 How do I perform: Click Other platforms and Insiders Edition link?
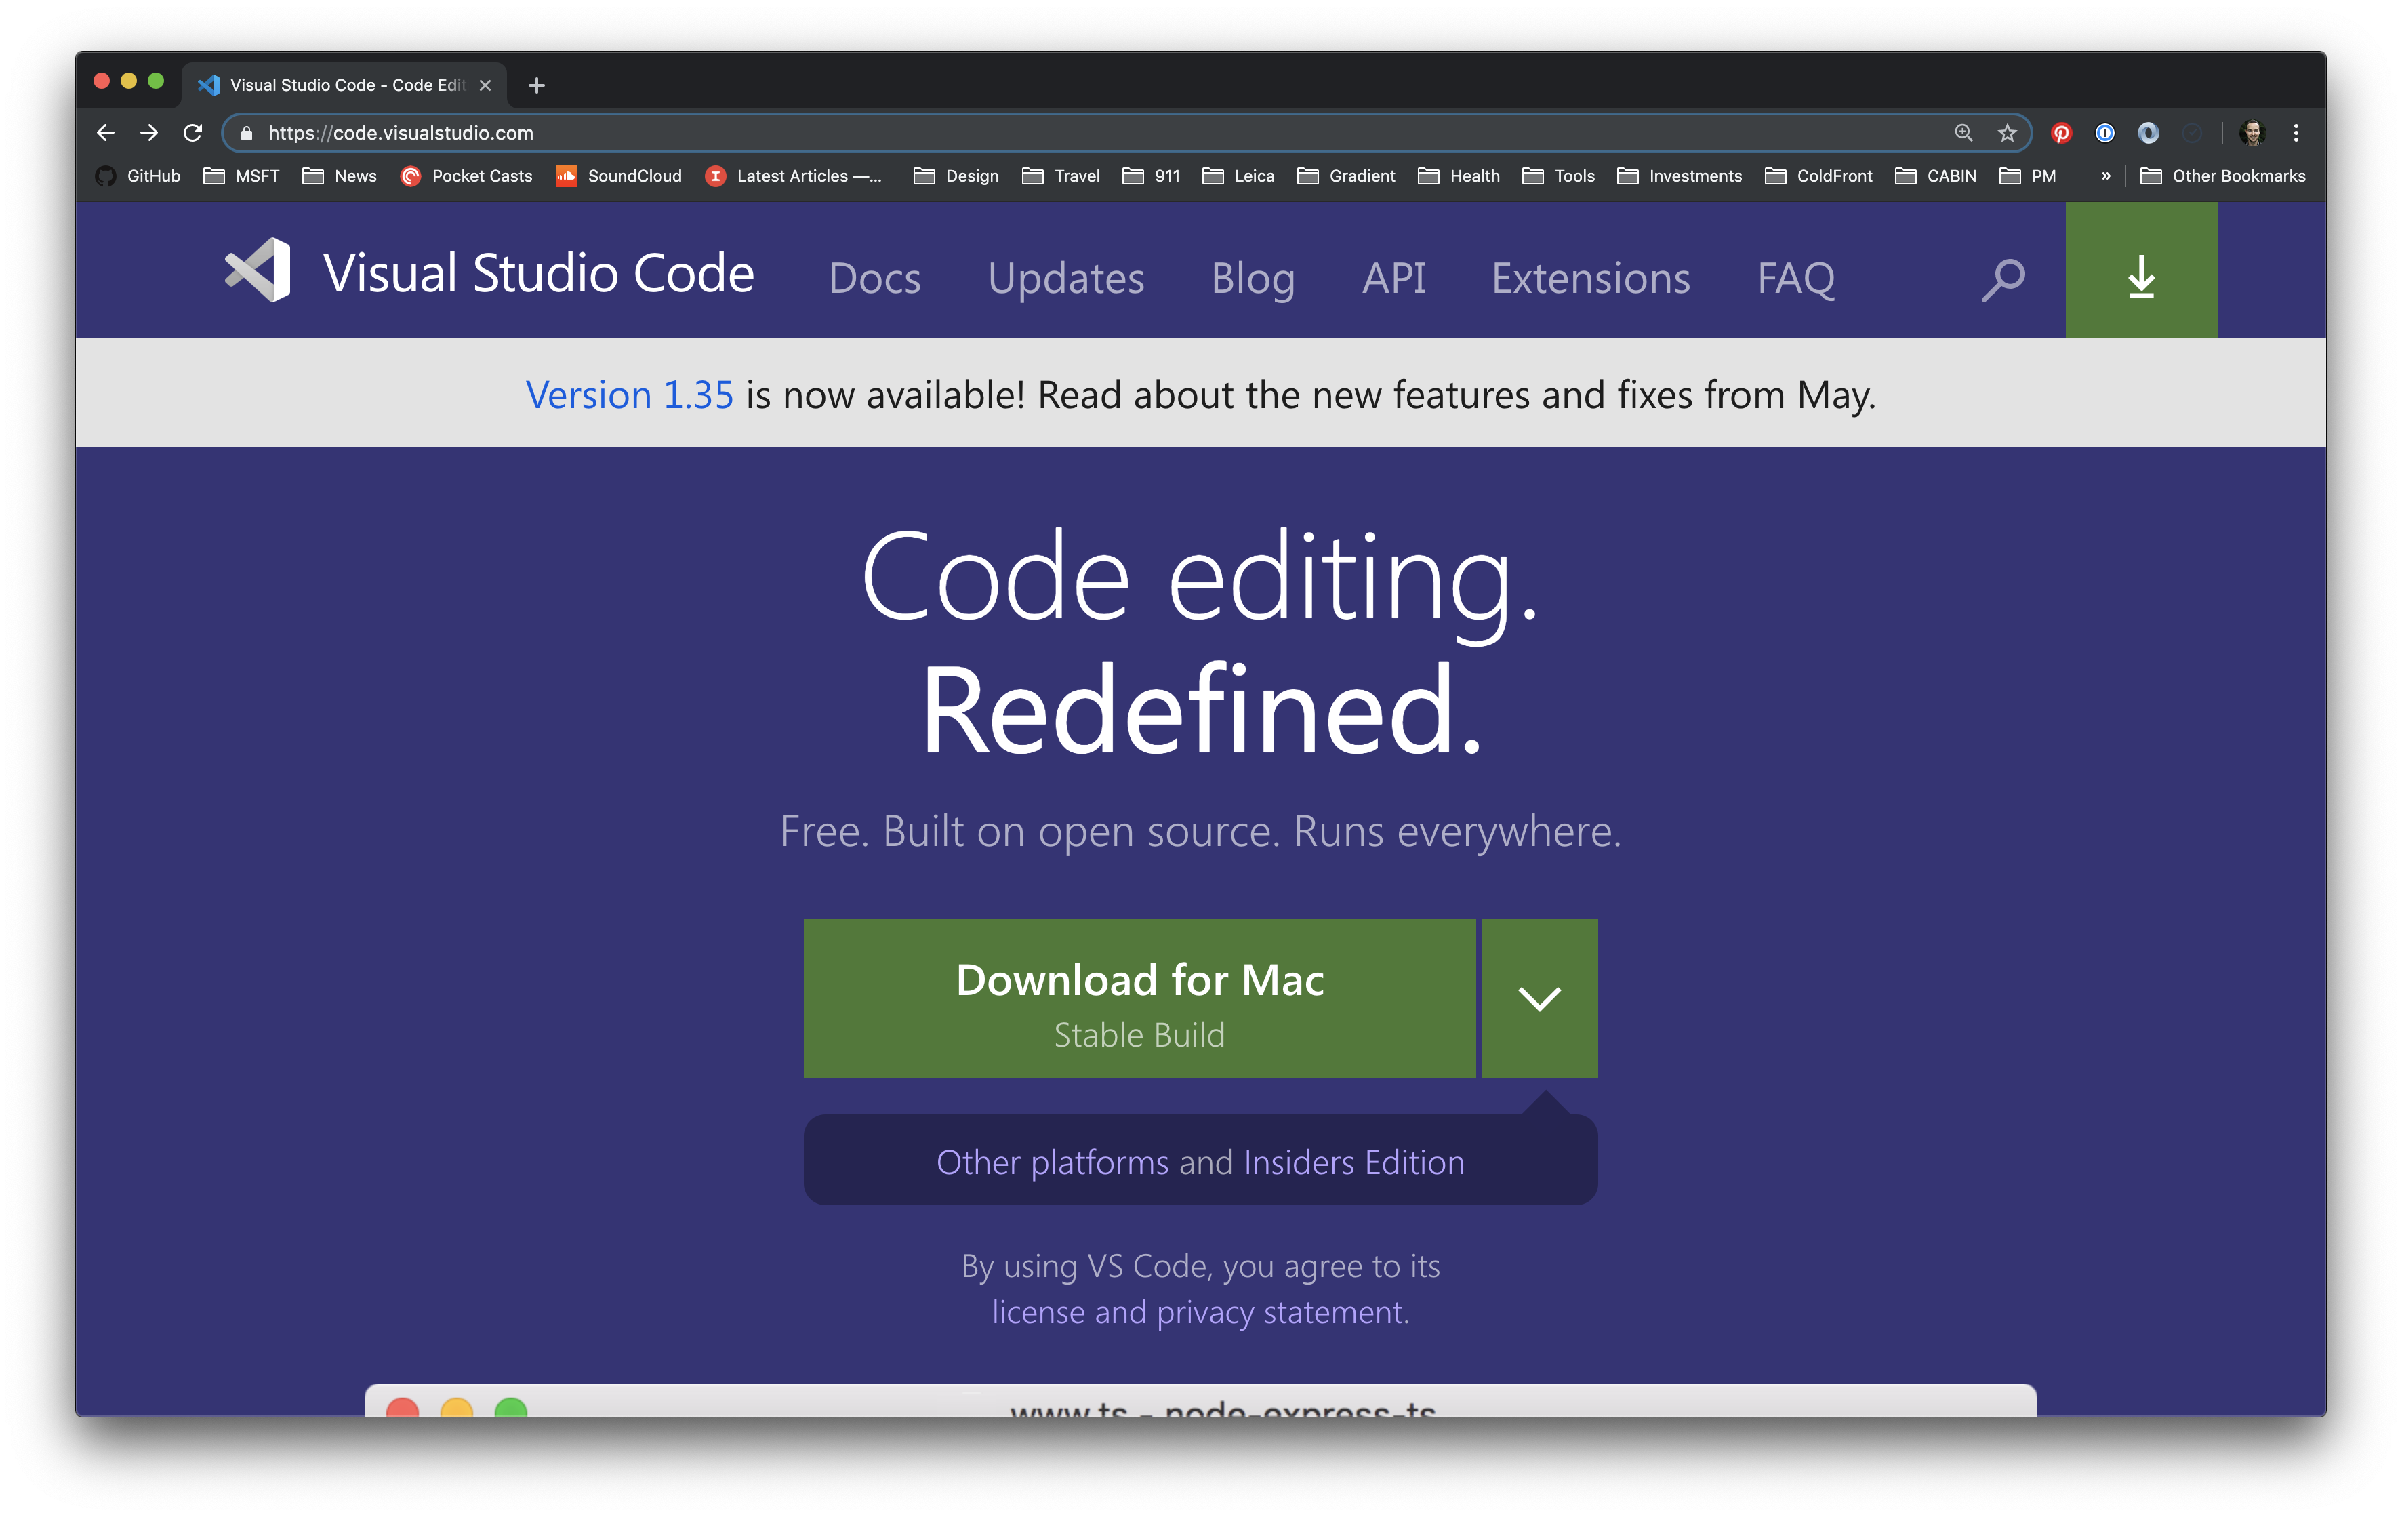tap(1200, 1163)
